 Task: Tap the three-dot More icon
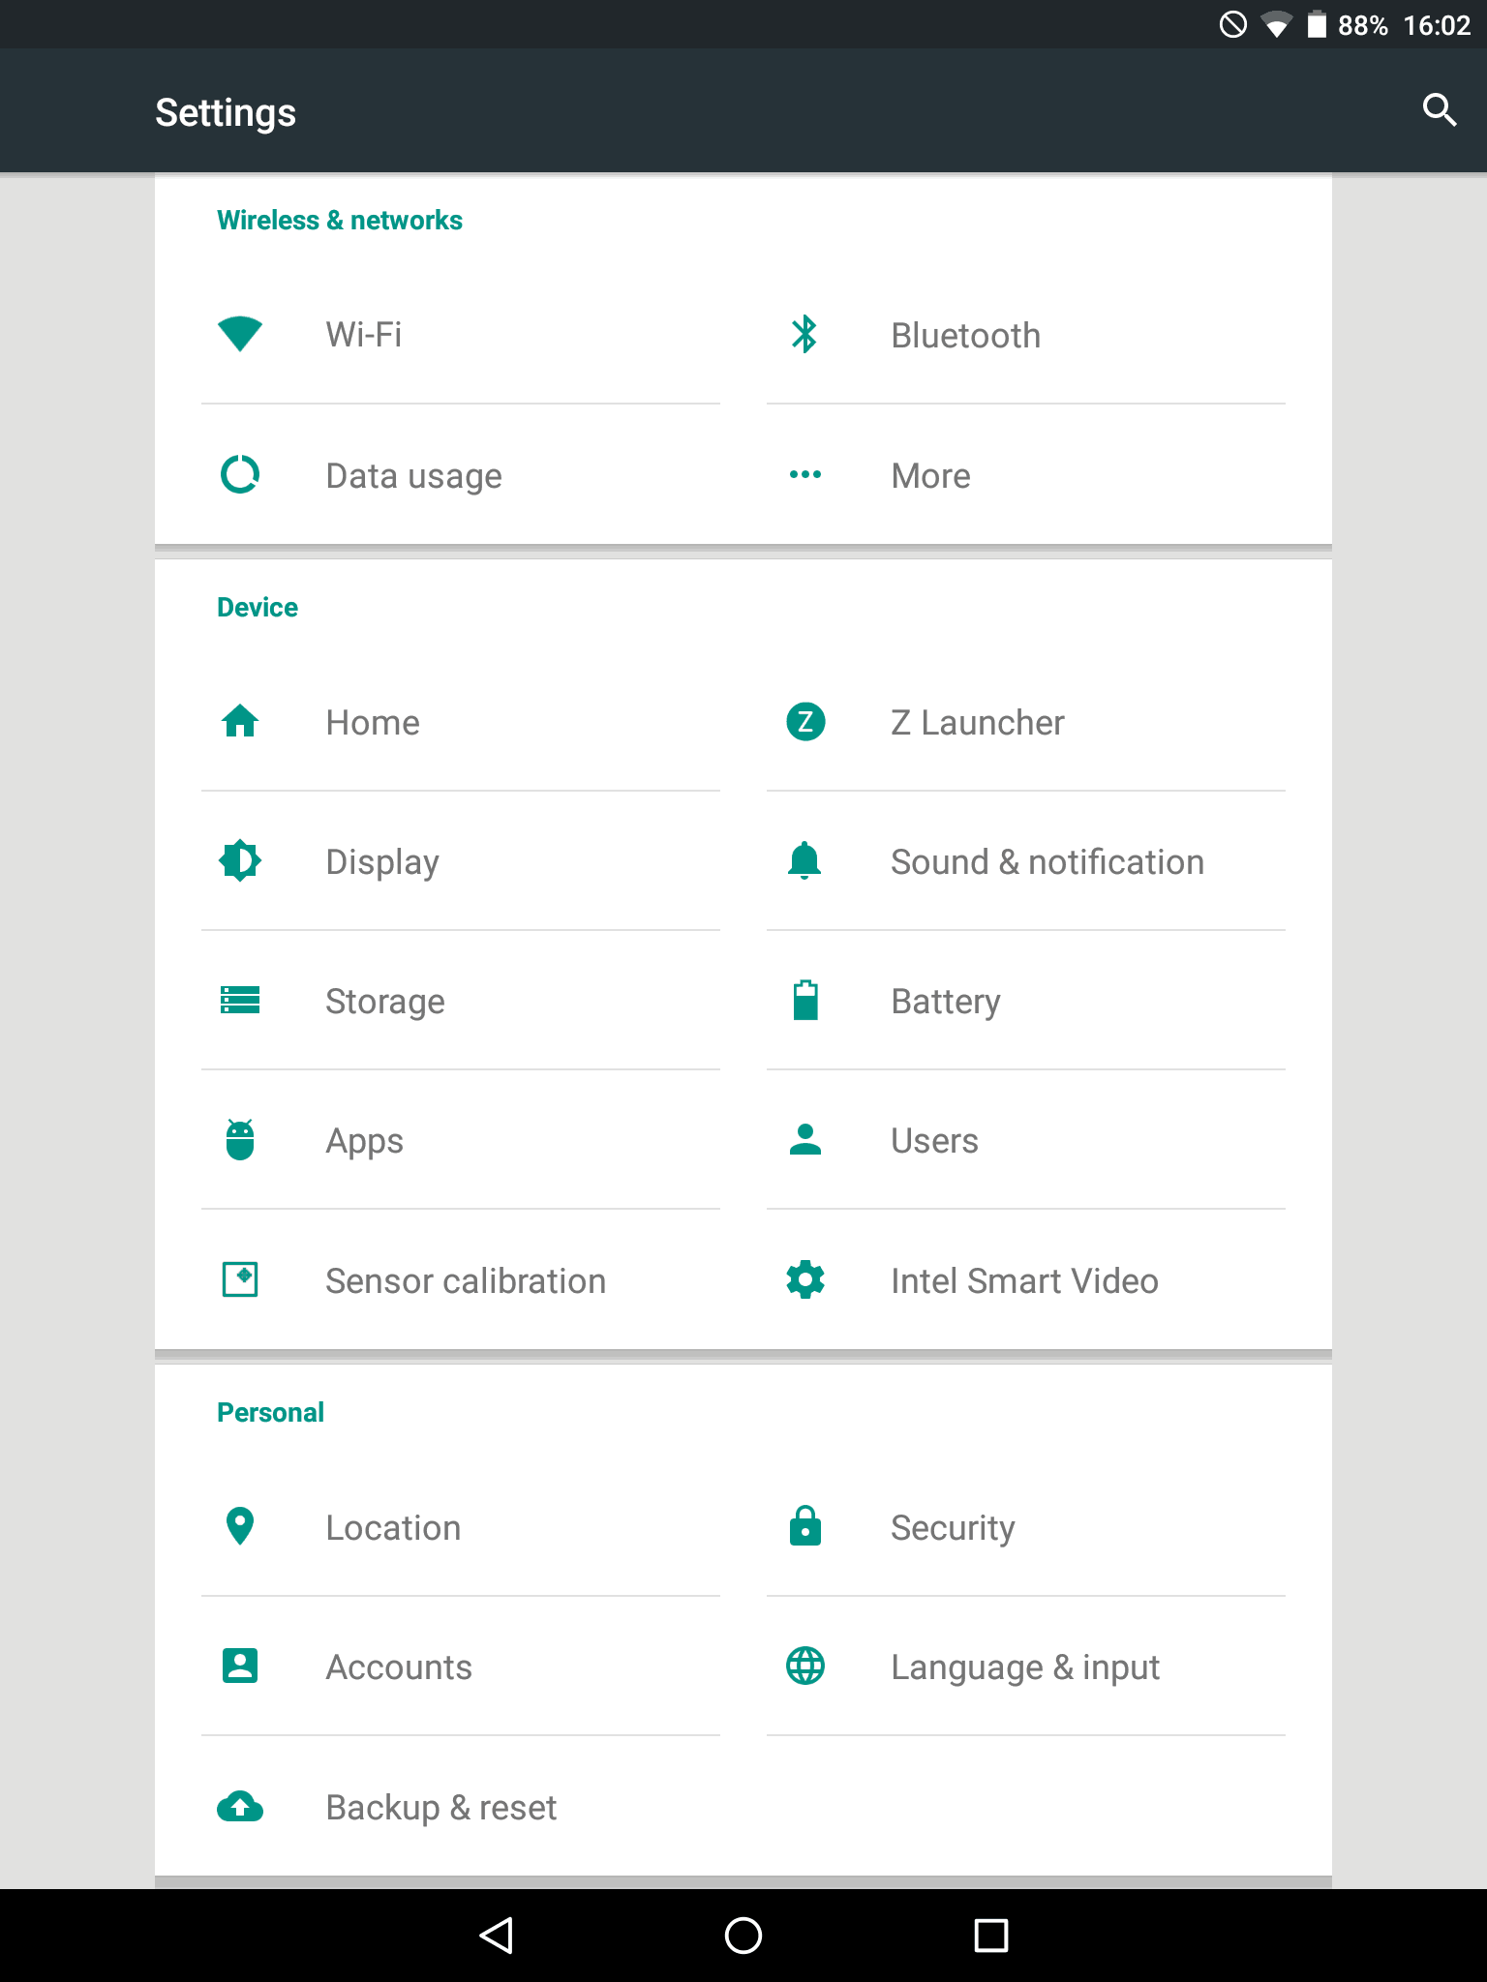point(804,475)
